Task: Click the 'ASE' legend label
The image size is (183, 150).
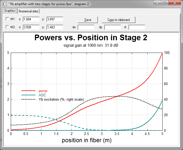Action: [x=42, y=95]
